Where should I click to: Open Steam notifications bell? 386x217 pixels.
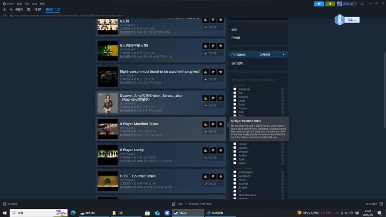coord(330,4)
